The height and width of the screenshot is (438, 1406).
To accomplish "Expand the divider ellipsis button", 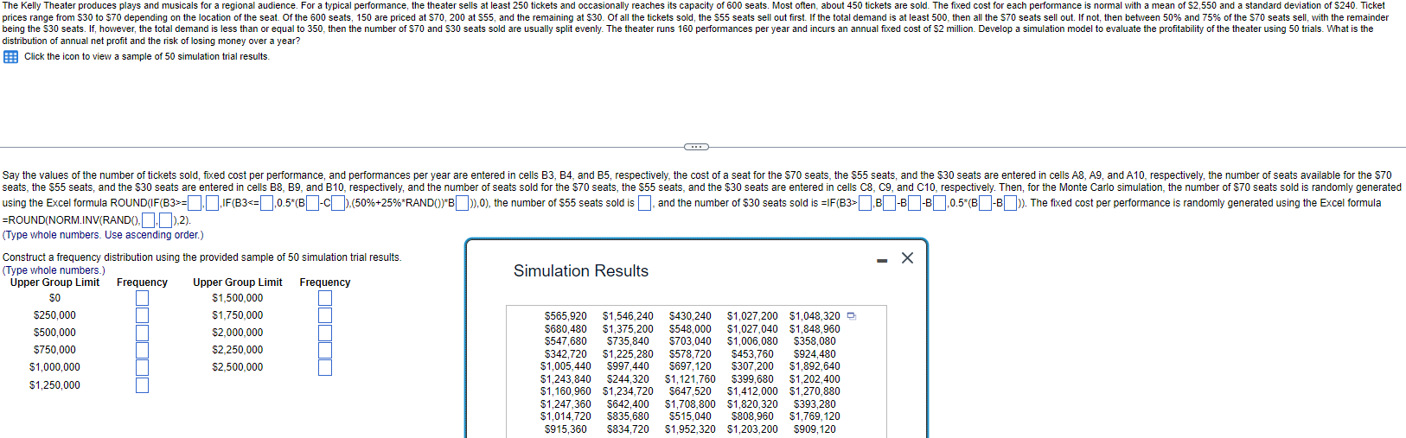I will (x=696, y=146).
